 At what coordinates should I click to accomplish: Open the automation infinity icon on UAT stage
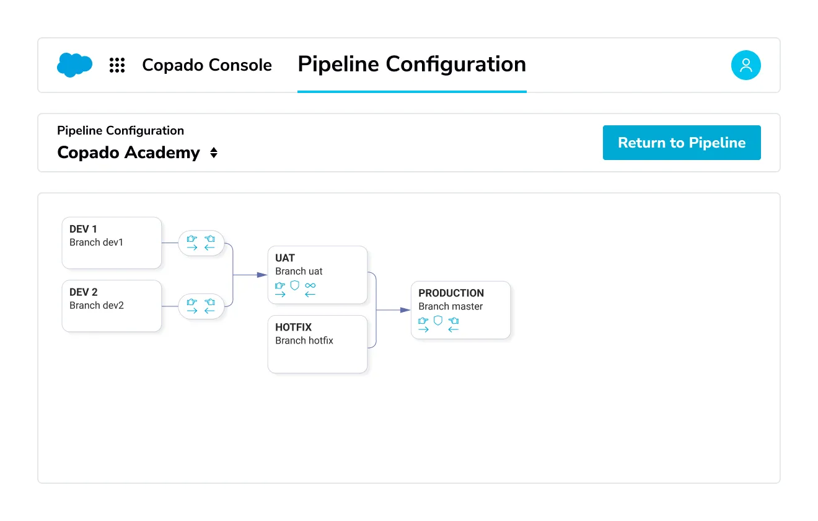[x=310, y=285]
